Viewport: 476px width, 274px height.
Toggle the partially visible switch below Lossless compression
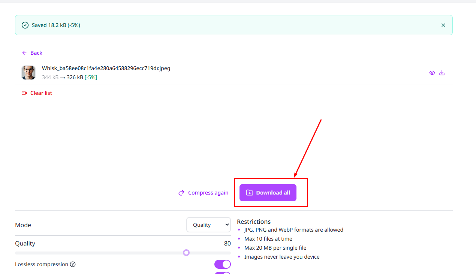(x=223, y=273)
